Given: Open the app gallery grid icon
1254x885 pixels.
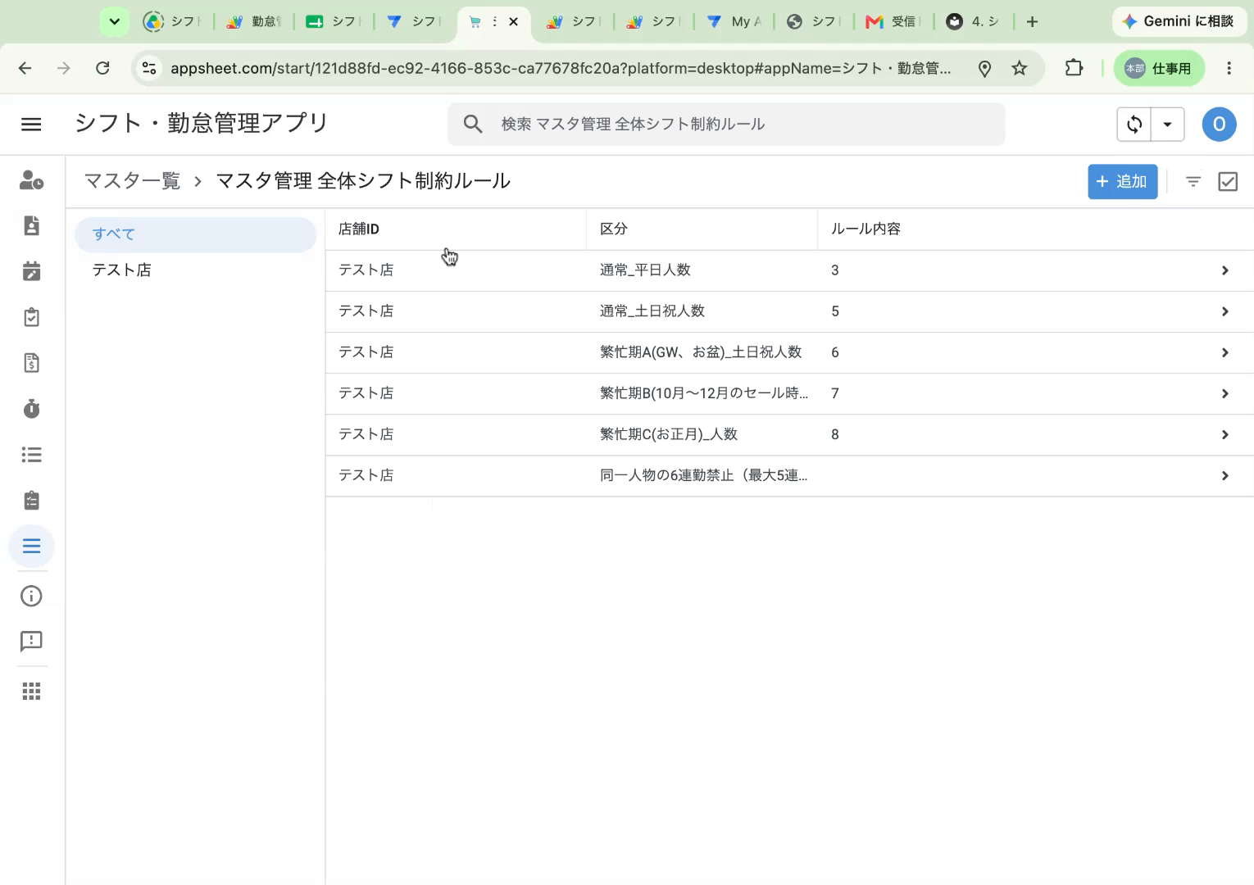Looking at the screenshot, I should tap(31, 692).
